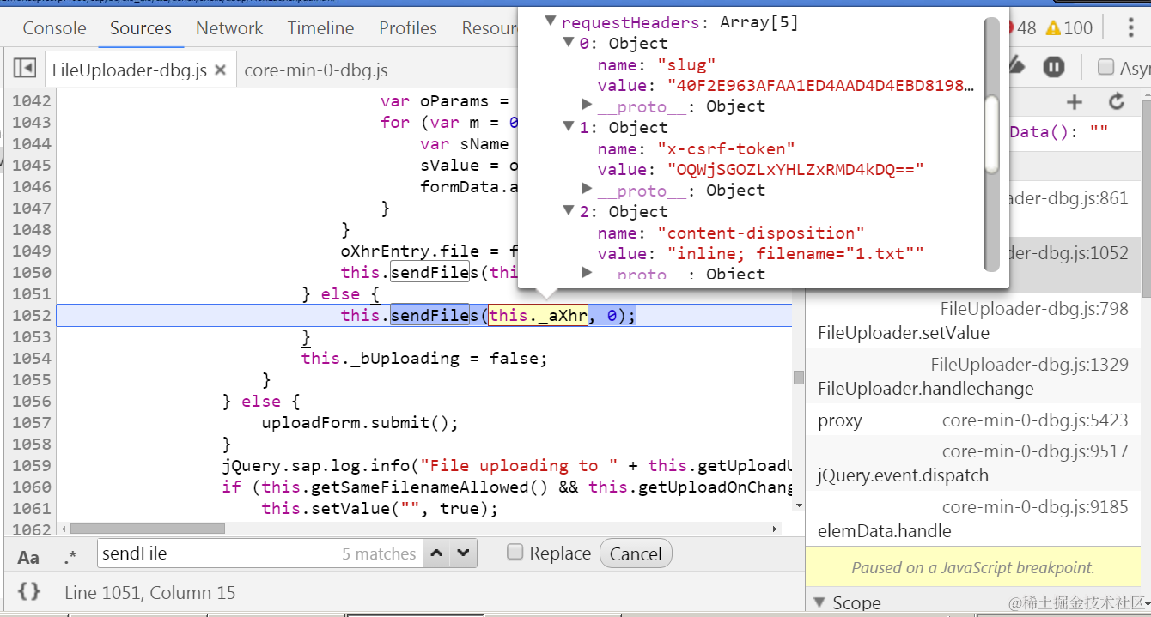Open core-min-0-dbg.js:9185 source link
The height and width of the screenshot is (617, 1151).
click(x=1035, y=507)
